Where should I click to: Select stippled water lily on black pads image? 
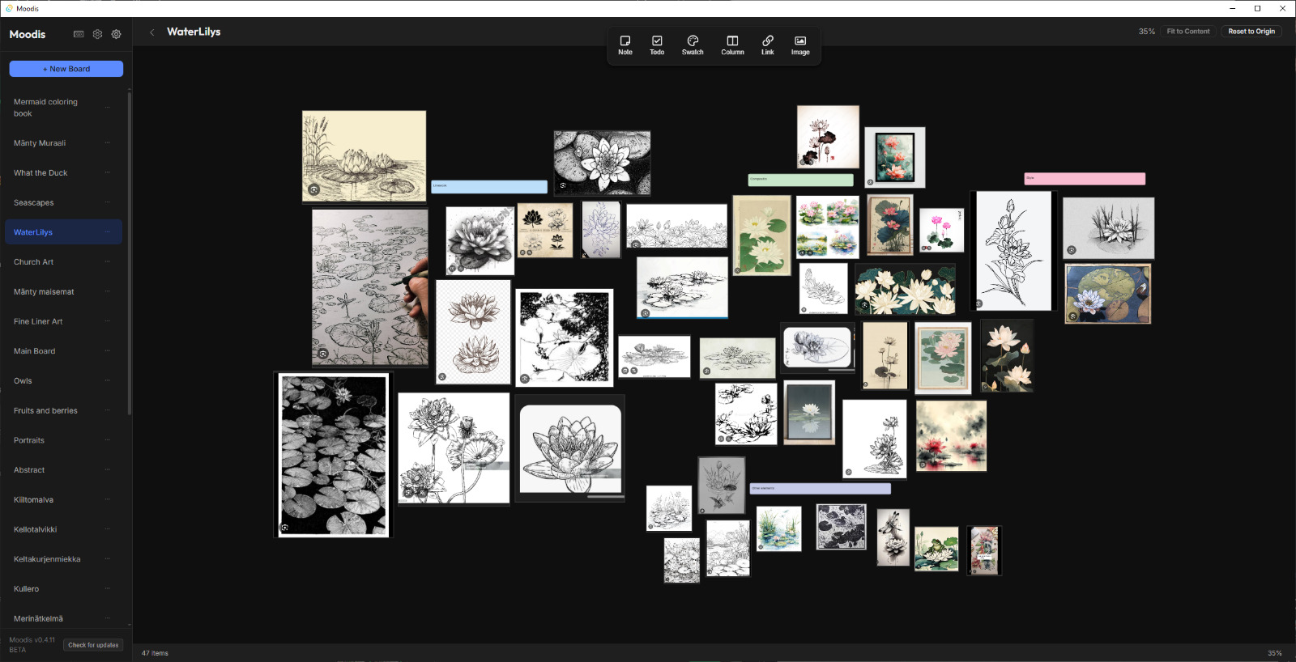tap(602, 163)
